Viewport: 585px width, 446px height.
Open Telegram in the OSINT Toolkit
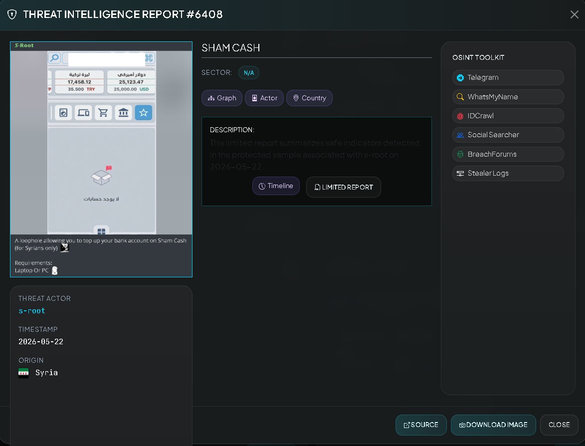click(x=508, y=78)
